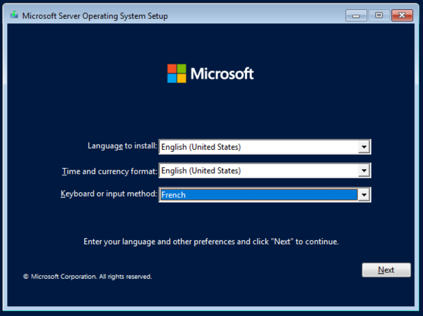Screen dimensions: 423x316
Task: Select the Language to install combo box field
Action: 265,147
